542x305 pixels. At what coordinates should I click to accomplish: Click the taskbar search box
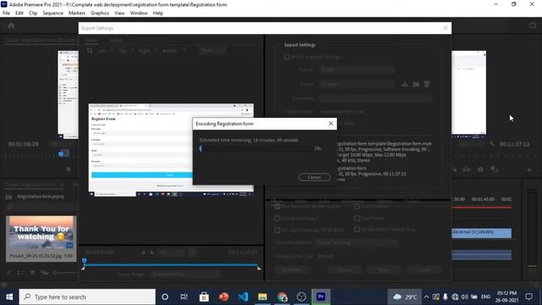click(87, 297)
